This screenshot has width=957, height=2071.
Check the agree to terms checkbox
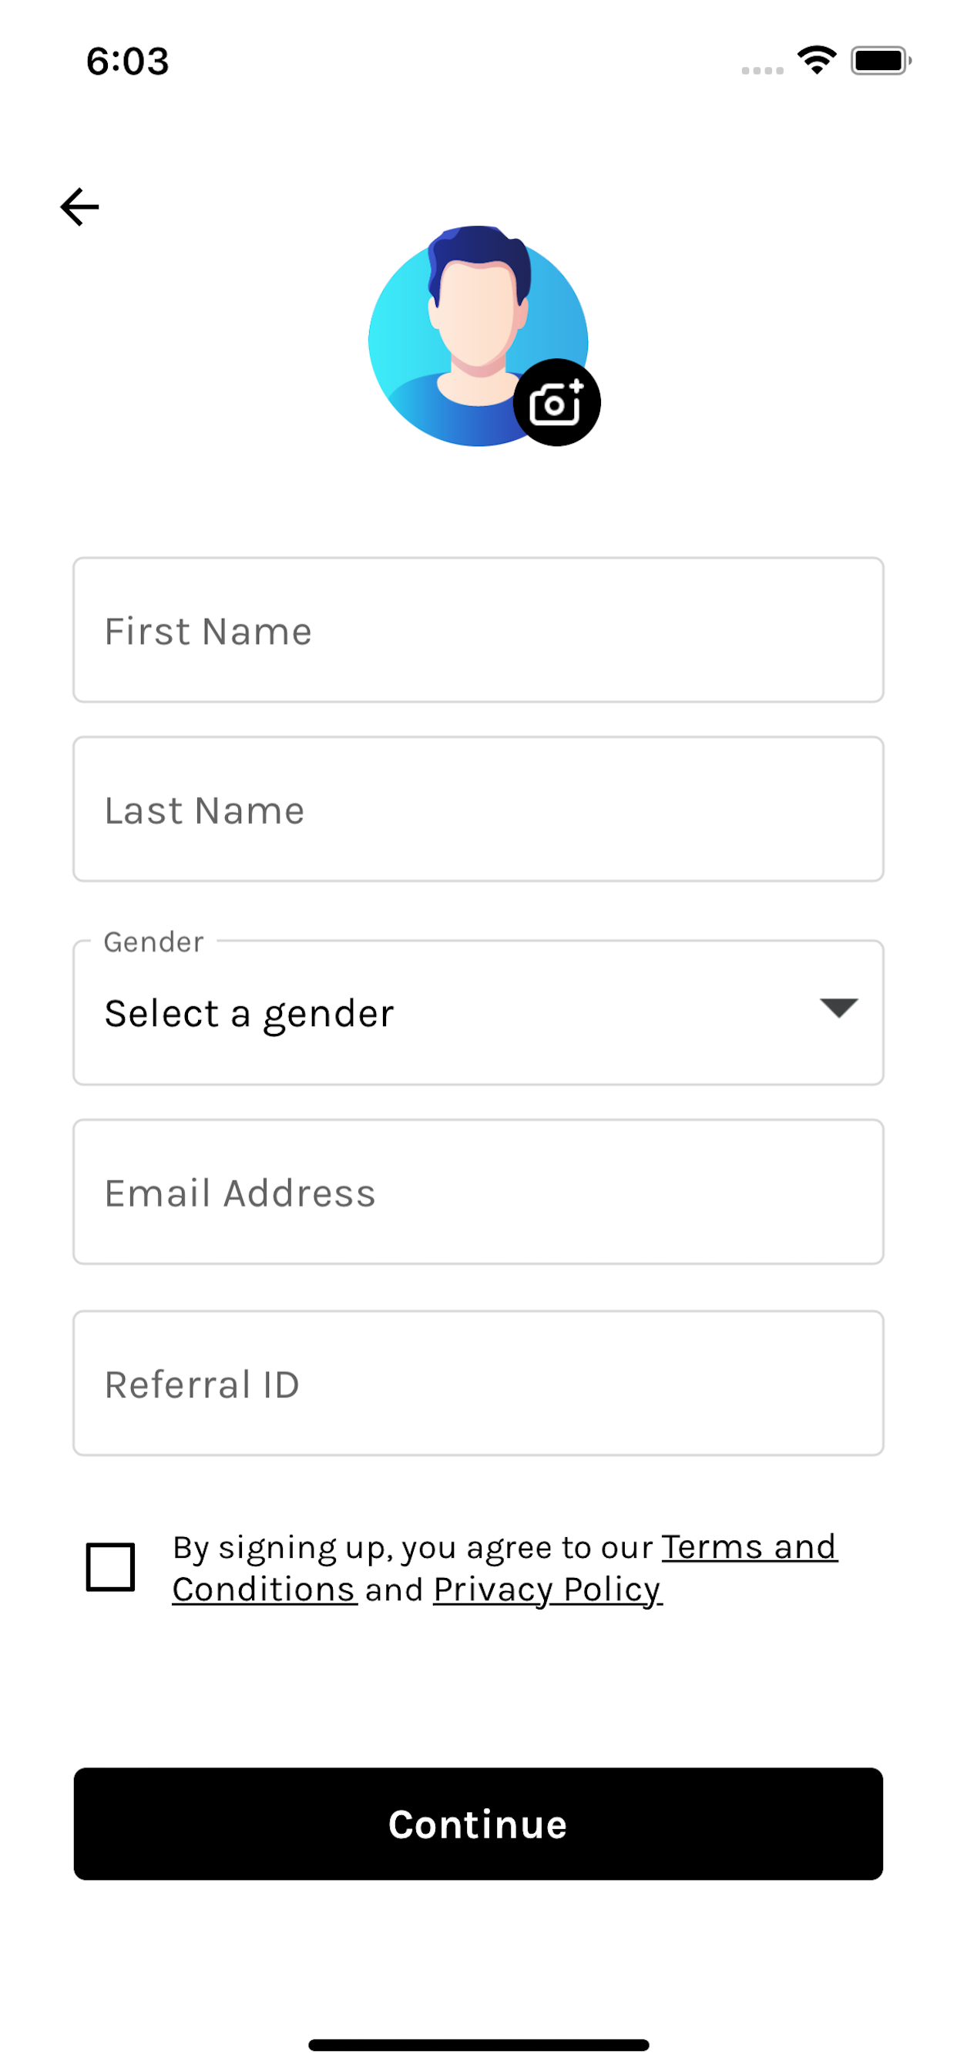(x=110, y=1568)
